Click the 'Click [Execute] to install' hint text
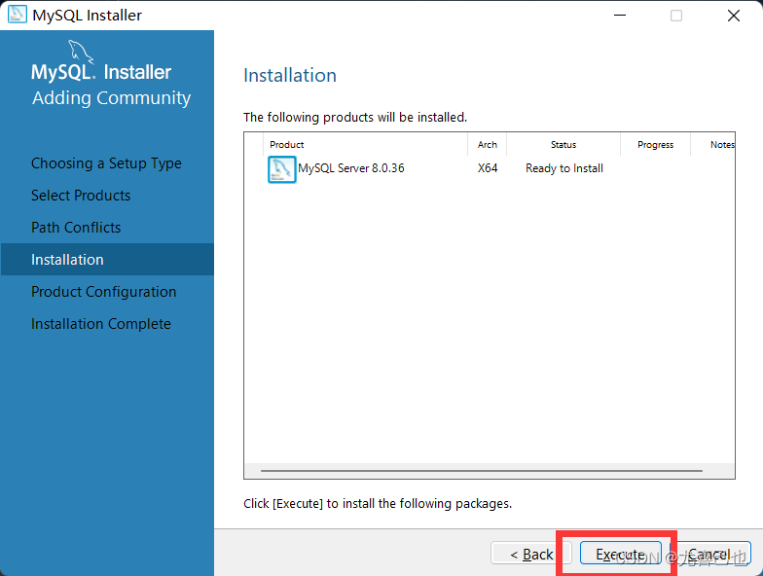Viewport: 763px width, 576px height. tap(378, 504)
